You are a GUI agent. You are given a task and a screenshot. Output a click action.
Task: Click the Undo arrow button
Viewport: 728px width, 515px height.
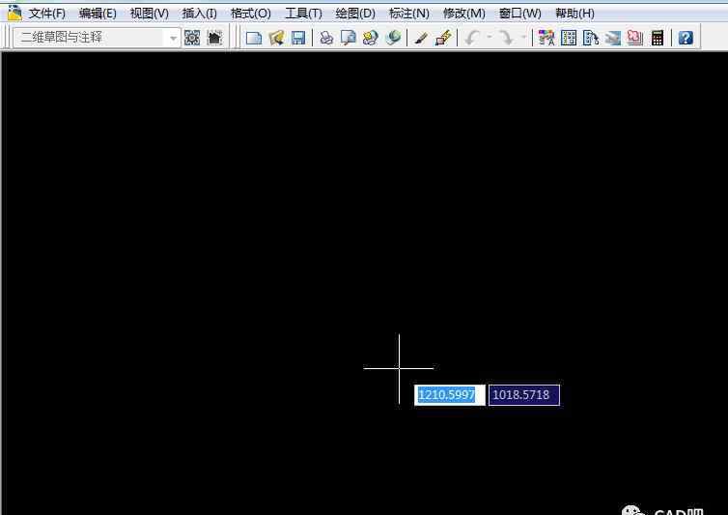(472, 38)
